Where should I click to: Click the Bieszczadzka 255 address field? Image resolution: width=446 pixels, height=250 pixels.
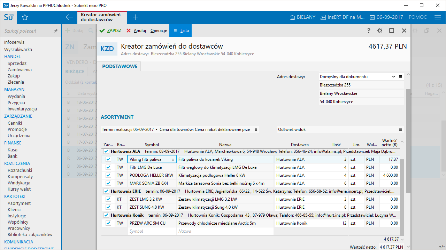(361, 85)
